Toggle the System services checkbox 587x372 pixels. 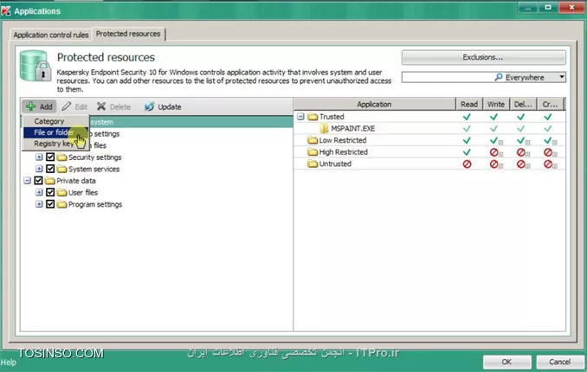(x=50, y=169)
